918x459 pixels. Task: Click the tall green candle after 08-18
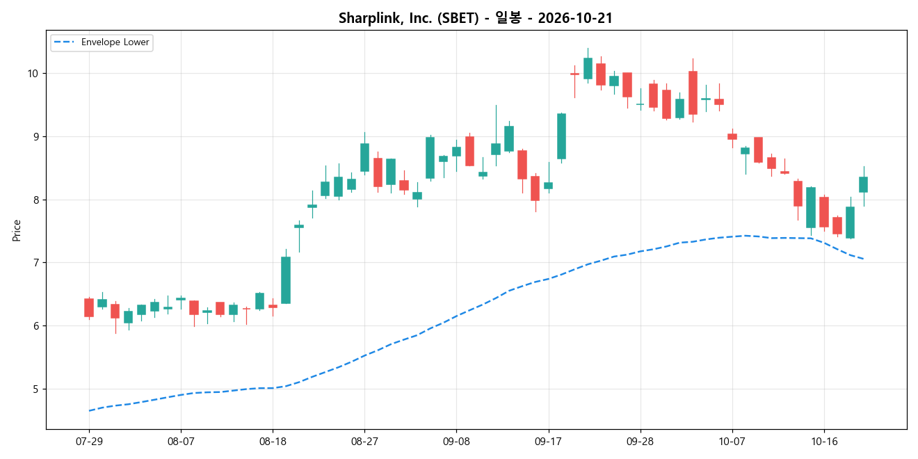click(286, 280)
